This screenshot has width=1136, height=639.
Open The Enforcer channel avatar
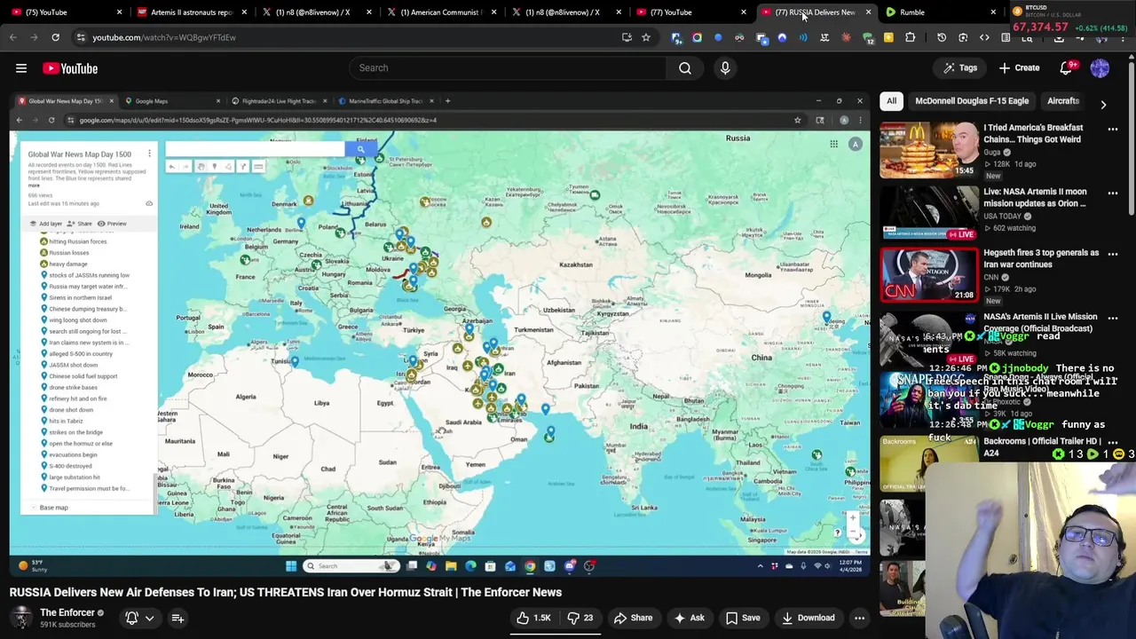[x=21, y=618]
